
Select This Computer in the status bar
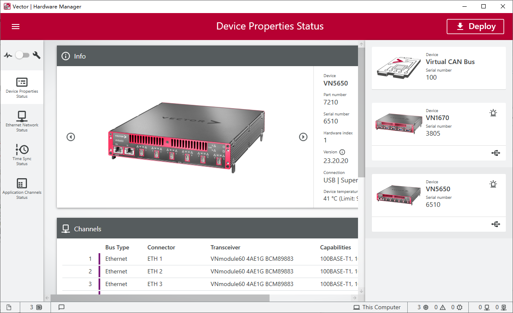coord(377,307)
